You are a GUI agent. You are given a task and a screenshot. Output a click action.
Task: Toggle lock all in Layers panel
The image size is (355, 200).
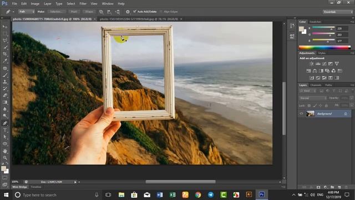(326, 106)
